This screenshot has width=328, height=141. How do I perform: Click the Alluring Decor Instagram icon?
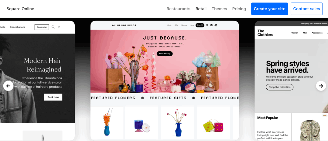[211, 25]
